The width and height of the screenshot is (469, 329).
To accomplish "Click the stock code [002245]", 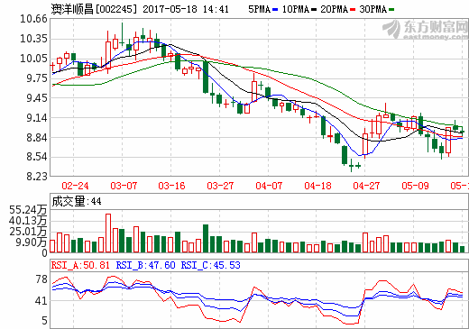I will (116, 9).
